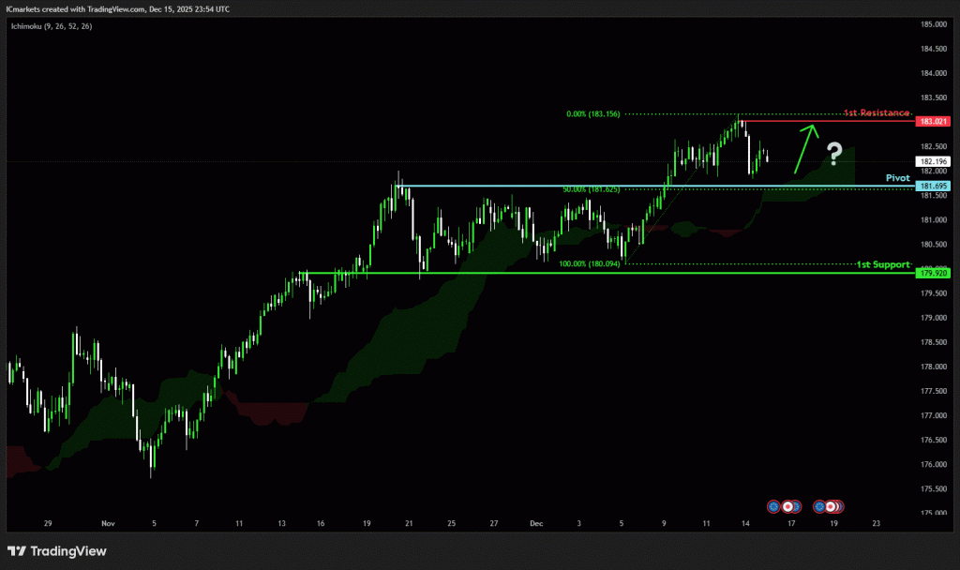Select the Pivot text label

[897, 177]
